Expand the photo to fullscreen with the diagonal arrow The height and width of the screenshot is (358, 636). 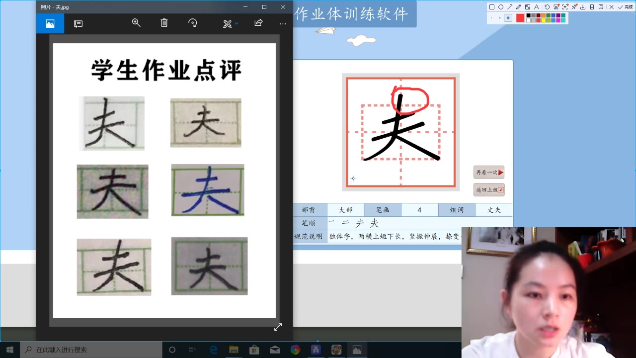tap(278, 327)
